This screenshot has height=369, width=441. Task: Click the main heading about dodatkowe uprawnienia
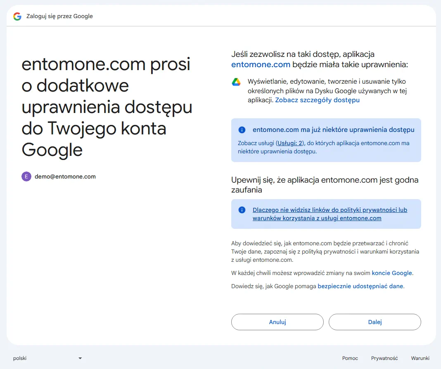click(x=107, y=107)
